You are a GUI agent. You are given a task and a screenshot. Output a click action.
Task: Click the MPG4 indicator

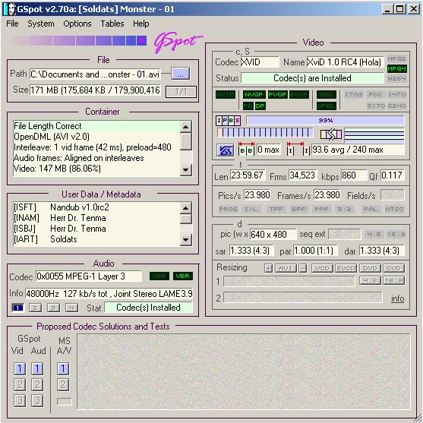(x=396, y=68)
